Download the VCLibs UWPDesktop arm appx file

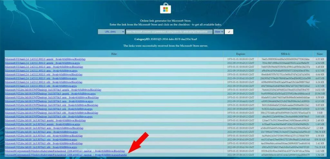49,101
